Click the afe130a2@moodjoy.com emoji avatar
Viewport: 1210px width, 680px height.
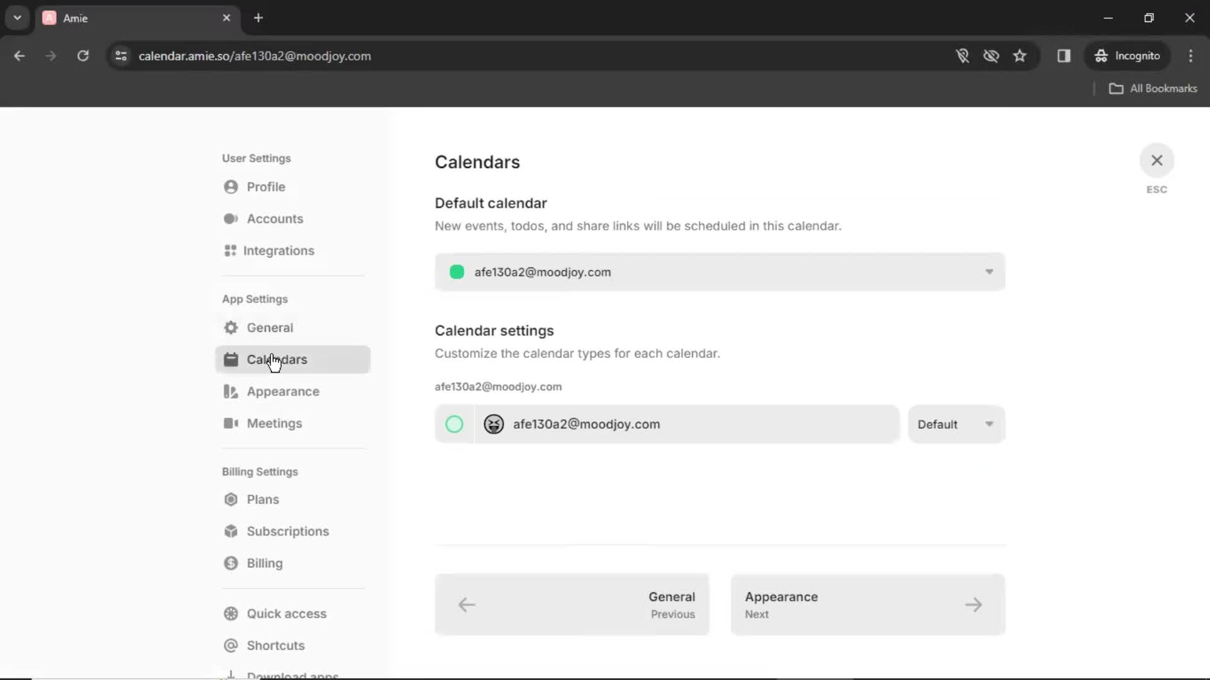493,424
